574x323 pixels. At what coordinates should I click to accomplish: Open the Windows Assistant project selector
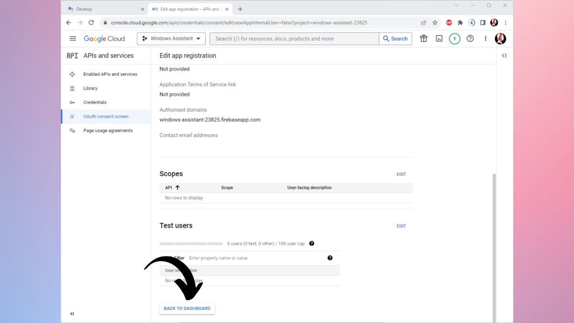(x=171, y=39)
